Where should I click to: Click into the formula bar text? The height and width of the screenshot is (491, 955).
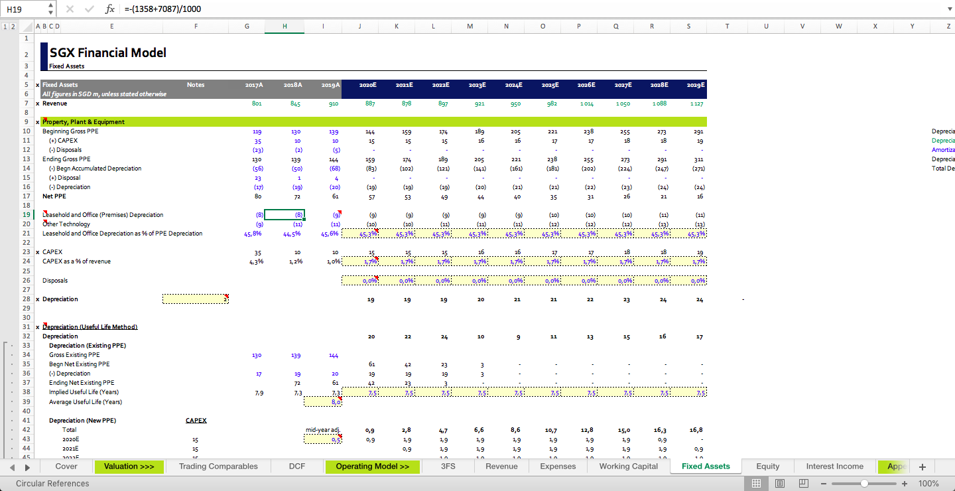(x=531, y=9)
